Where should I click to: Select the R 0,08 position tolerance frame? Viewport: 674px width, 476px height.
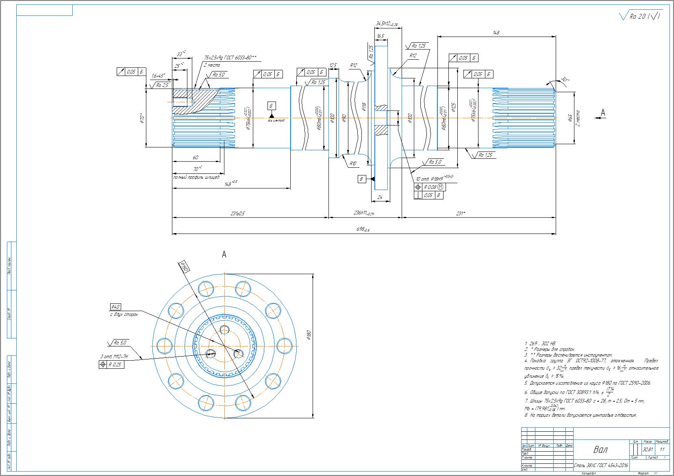(x=430, y=187)
